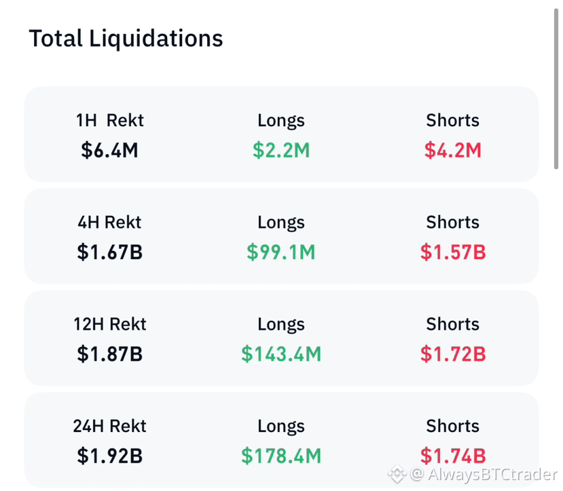Select the 4H Shorts $1.57B value
The width and height of the screenshot is (563, 491).
pyautogui.click(x=453, y=252)
